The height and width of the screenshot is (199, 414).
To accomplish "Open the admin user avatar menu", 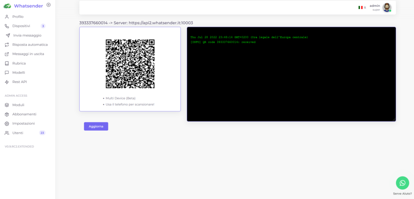I will click(x=387, y=7).
